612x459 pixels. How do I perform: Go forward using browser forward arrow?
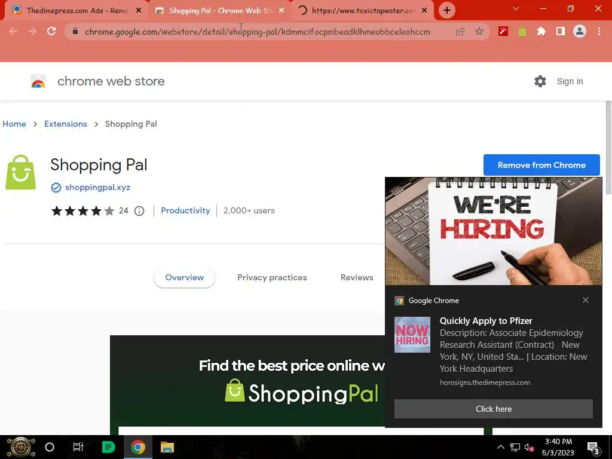[32, 31]
